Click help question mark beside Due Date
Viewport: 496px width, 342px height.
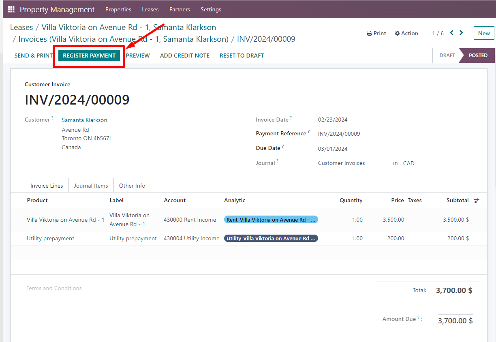tap(283, 146)
